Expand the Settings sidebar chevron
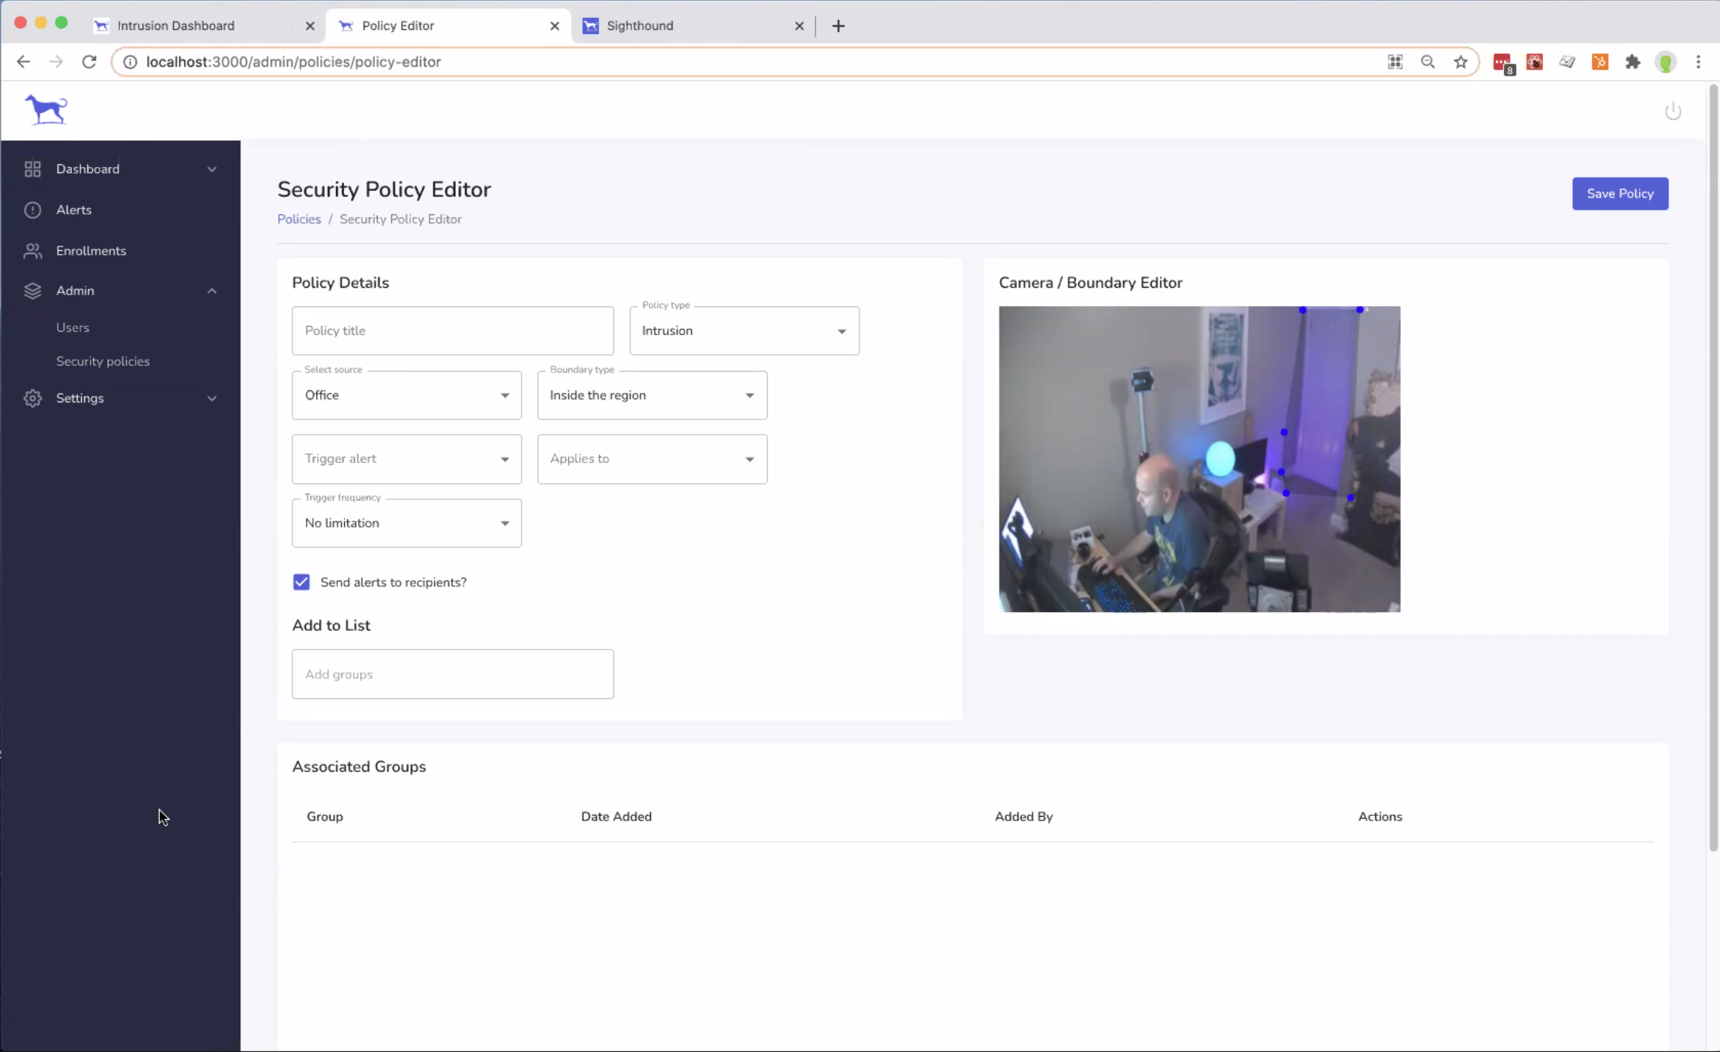1720x1052 pixels. 212,399
